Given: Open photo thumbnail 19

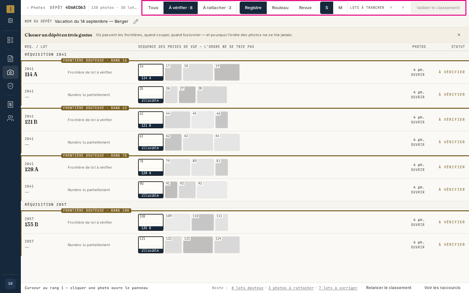Looking at the screenshot, I should 227,72.
